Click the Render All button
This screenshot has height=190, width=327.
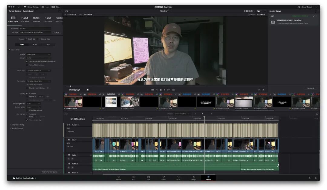click(310, 89)
